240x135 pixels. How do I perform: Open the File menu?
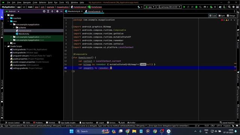click(9, 3)
